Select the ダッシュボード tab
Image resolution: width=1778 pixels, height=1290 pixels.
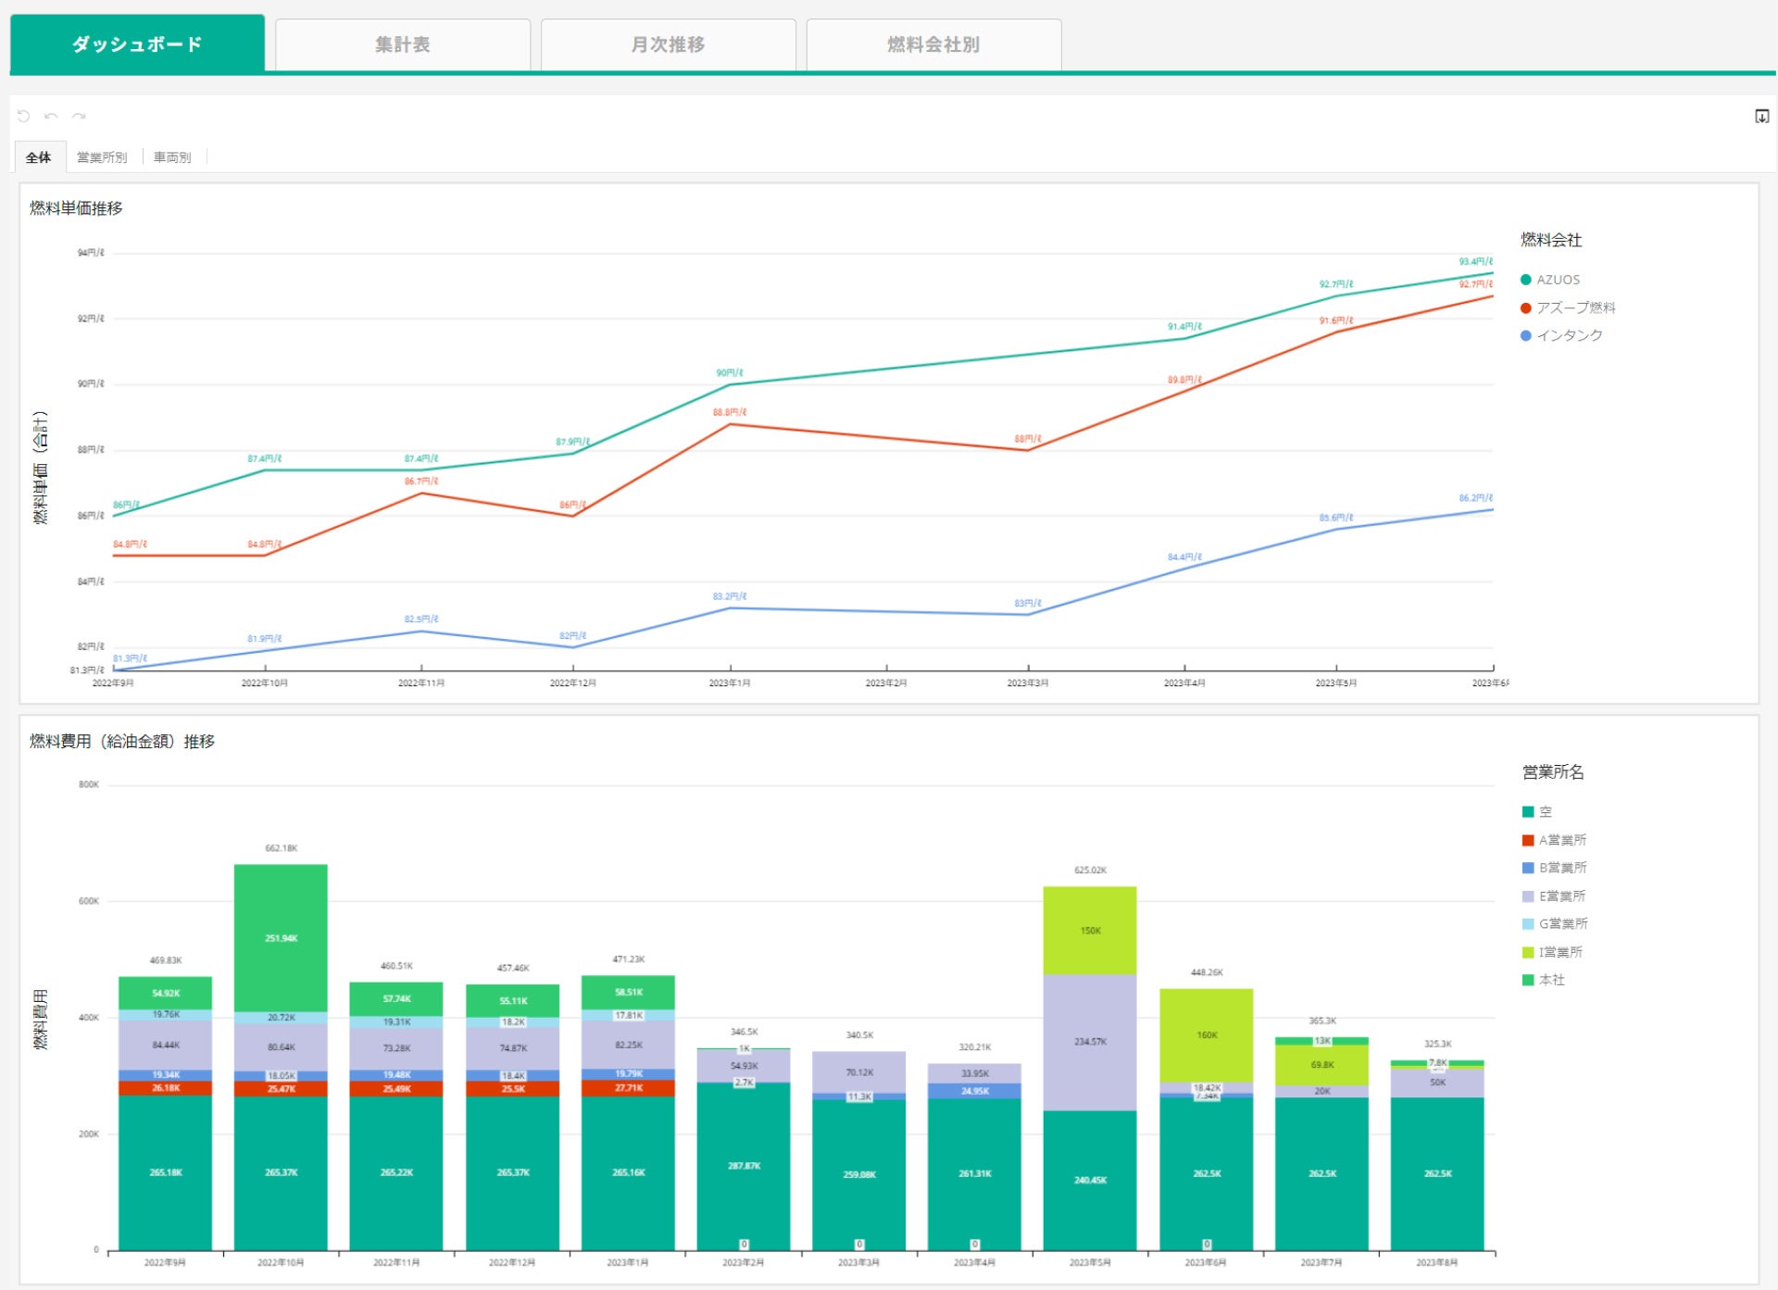[137, 44]
